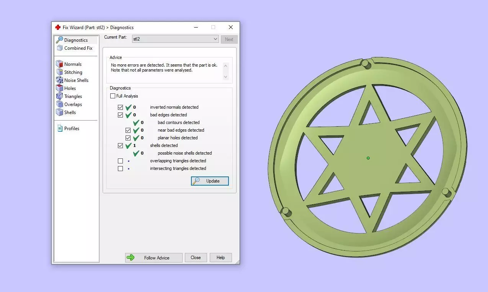The height and width of the screenshot is (292, 488).
Task: Click the Profiles document icon
Action: pos(60,129)
